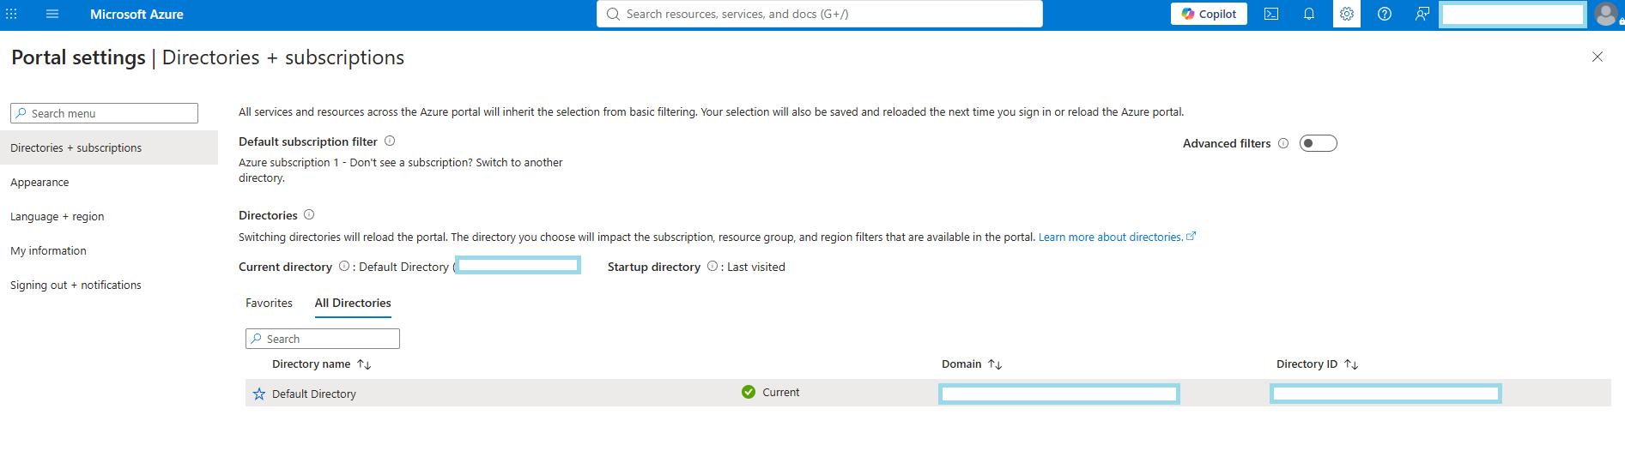
Task: Click 'Azure subscription 1' filter text
Action: pos(288,162)
